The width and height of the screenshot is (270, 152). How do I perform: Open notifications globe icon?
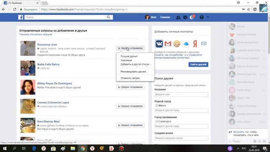192,17
